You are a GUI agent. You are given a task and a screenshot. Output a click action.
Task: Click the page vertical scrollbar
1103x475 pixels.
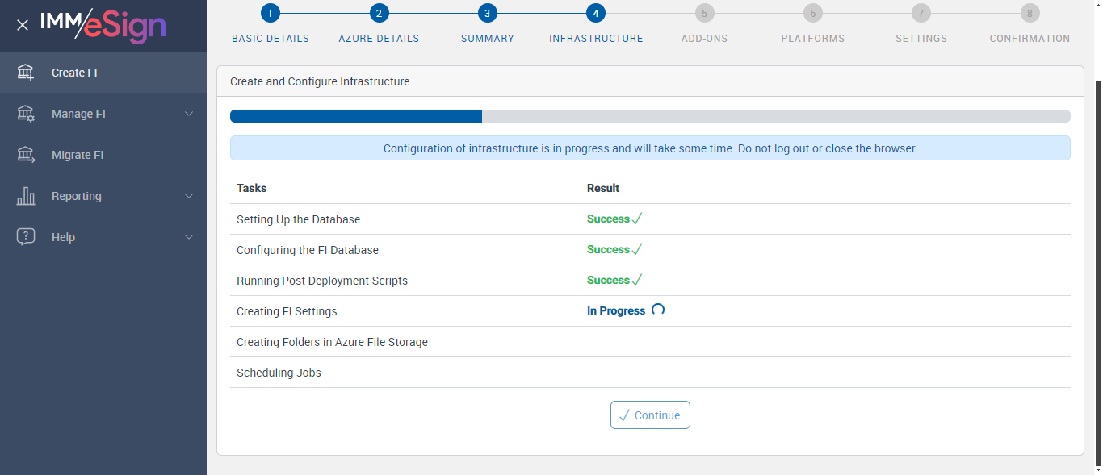(1097, 274)
